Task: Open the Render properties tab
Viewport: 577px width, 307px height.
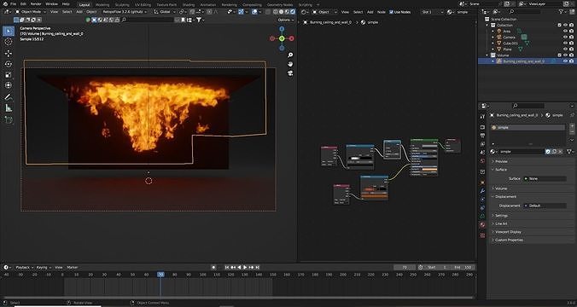Action: [x=482, y=127]
